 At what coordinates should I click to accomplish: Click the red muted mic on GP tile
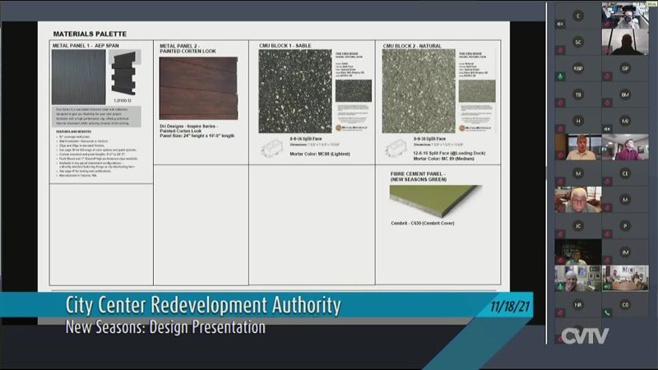click(x=608, y=76)
